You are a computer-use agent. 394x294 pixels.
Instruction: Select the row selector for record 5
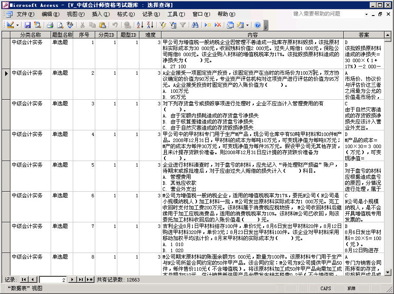tap(6, 176)
